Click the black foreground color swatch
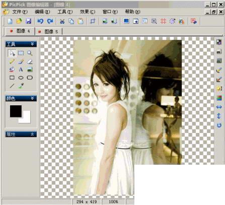 point(16,111)
